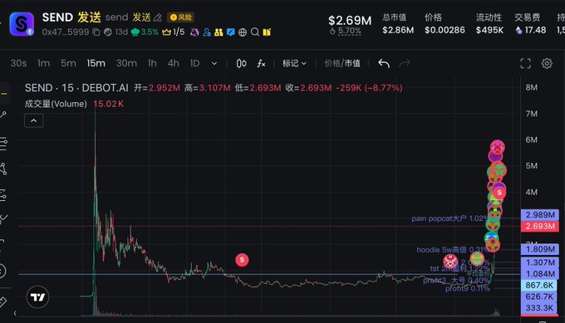The height and width of the screenshot is (323, 565).
Task: Open the fx indicators menu
Action: pyautogui.click(x=261, y=63)
